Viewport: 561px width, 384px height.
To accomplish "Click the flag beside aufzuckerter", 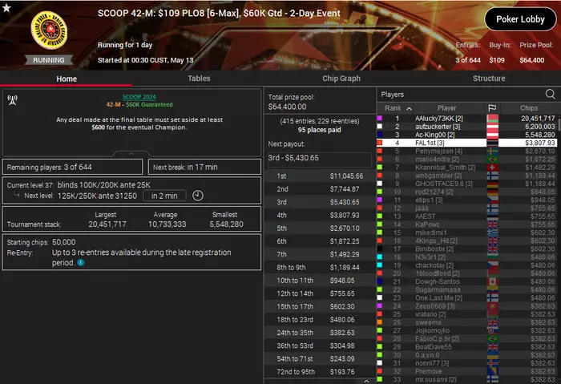I will (x=492, y=127).
